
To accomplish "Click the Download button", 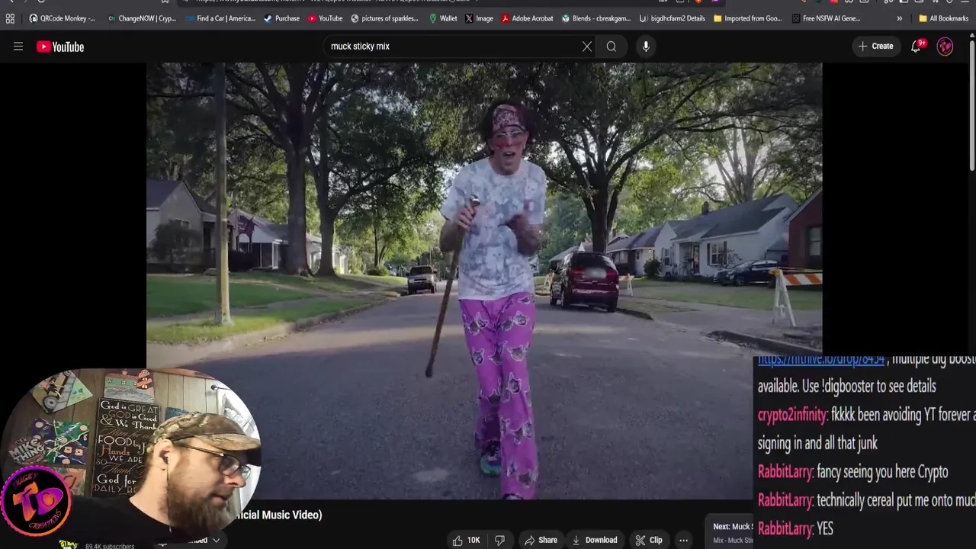I will click(595, 540).
